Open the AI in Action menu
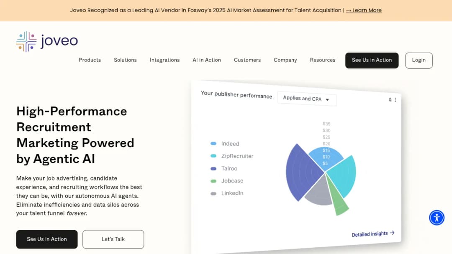The height and width of the screenshot is (254, 452). pos(207,60)
